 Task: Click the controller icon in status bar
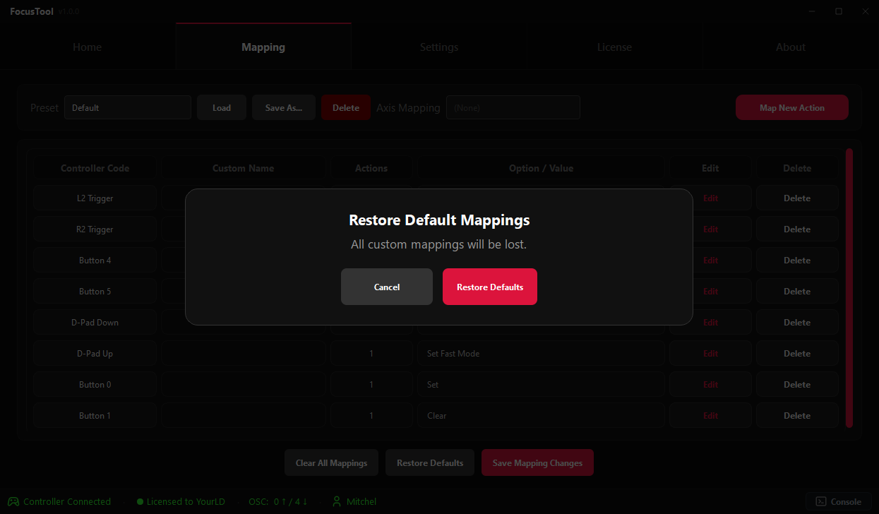click(x=13, y=501)
